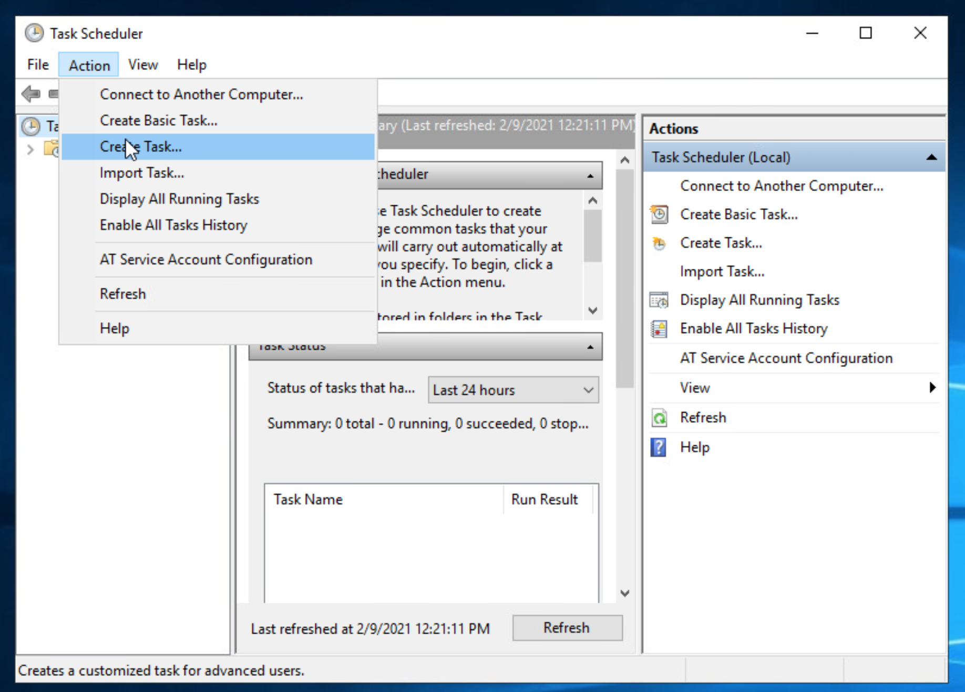Choose Connect to Another Computer in Action menu
The height and width of the screenshot is (692, 965).
218,95
